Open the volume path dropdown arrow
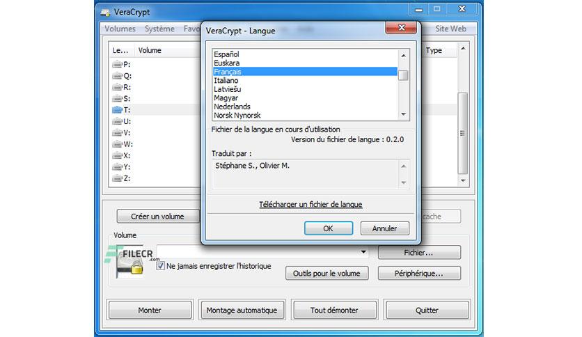The width and height of the screenshot is (582, 337). [x=363, y=252]
